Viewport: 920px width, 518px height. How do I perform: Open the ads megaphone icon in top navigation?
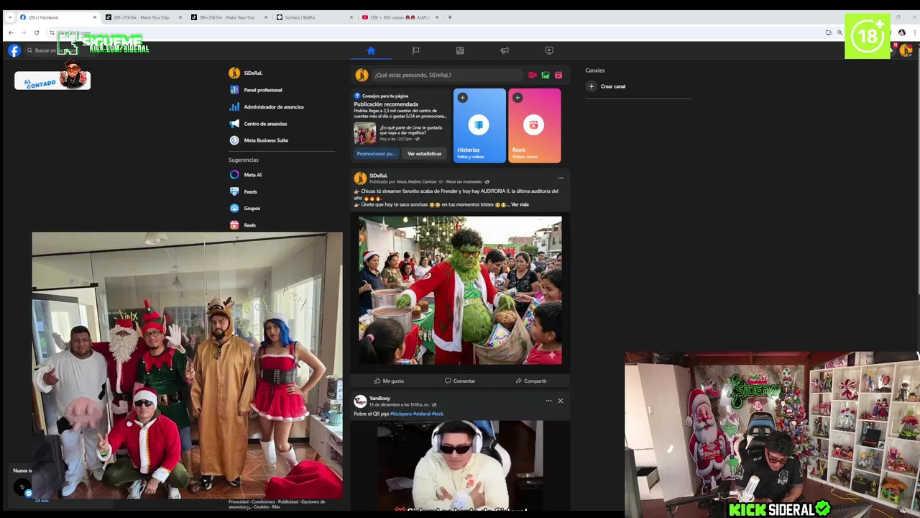point(505,50)
